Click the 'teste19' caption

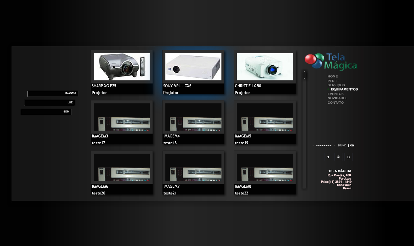pyautogui.click(x=242, y=143)
